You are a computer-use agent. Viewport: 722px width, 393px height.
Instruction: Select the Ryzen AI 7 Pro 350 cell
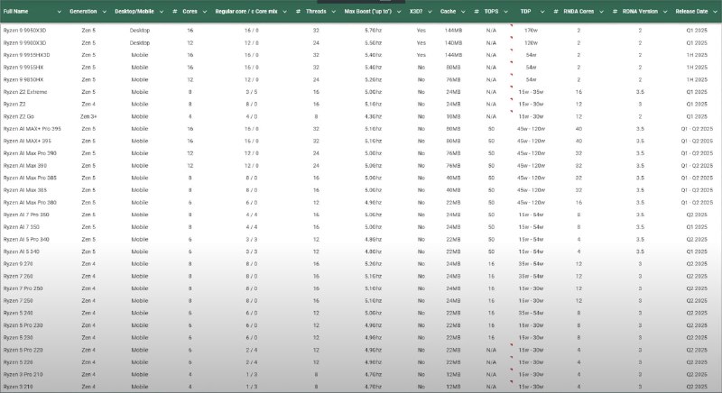click(x=26, y=215)
